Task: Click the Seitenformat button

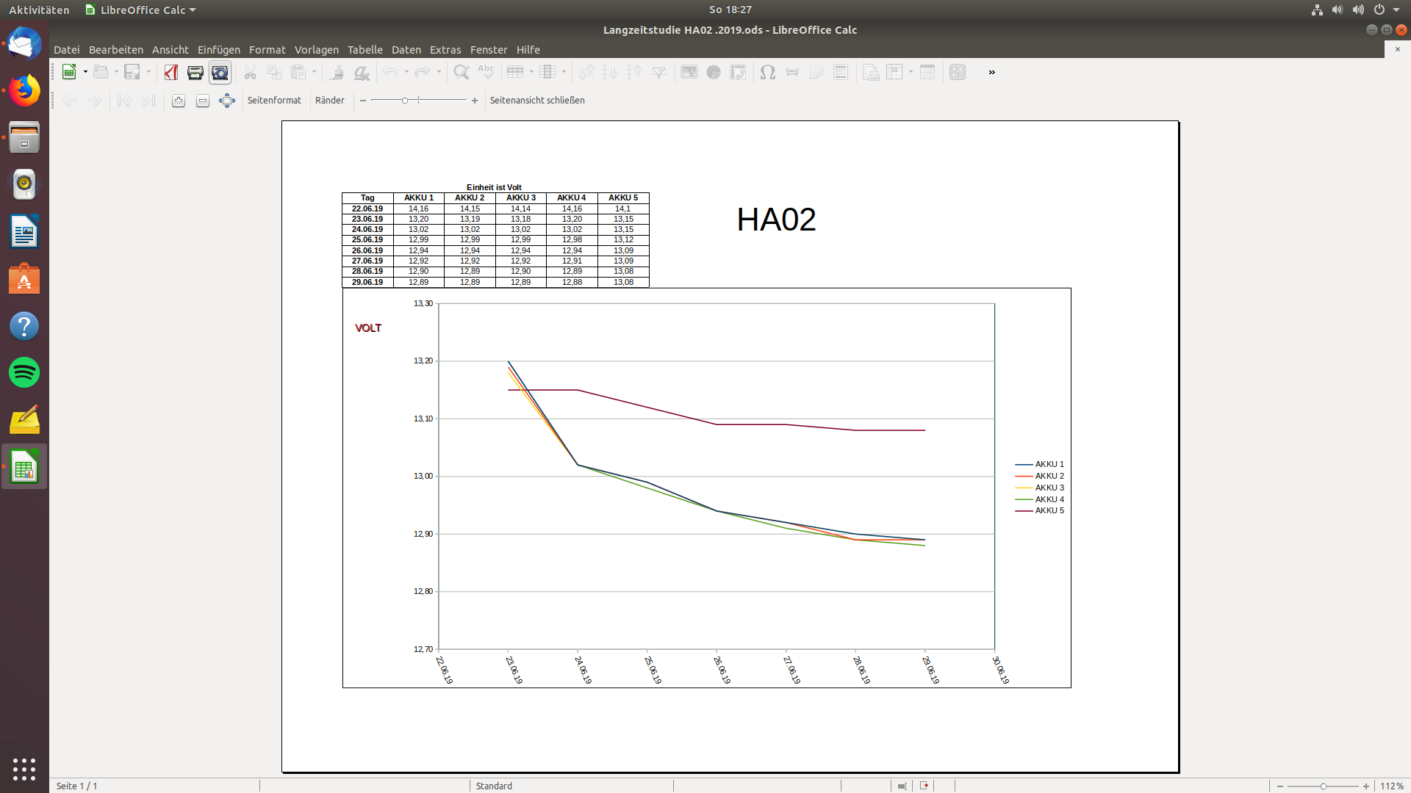Action: pos(274,101)
